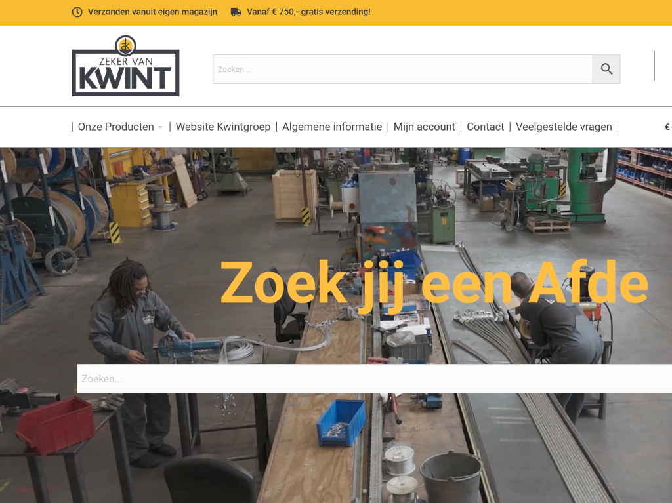
Task: Go to Website Kwintgroep
Action: click(x=223, y=127)
